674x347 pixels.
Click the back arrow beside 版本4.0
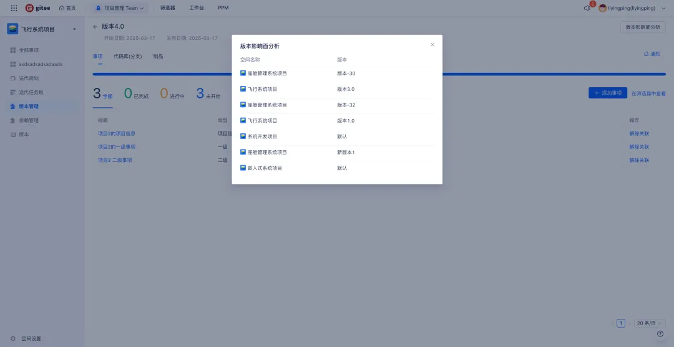pyautogui.click(x=95, y=27)
